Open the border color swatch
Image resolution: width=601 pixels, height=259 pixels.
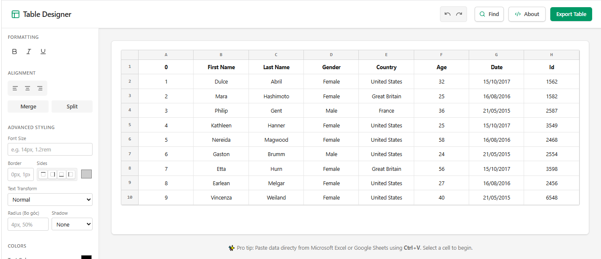coord(86,174)
